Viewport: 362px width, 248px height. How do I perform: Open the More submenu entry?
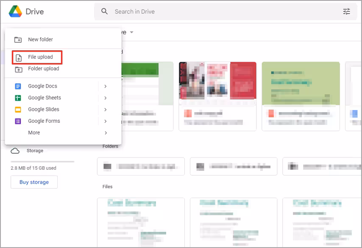(x=63, y=133)
